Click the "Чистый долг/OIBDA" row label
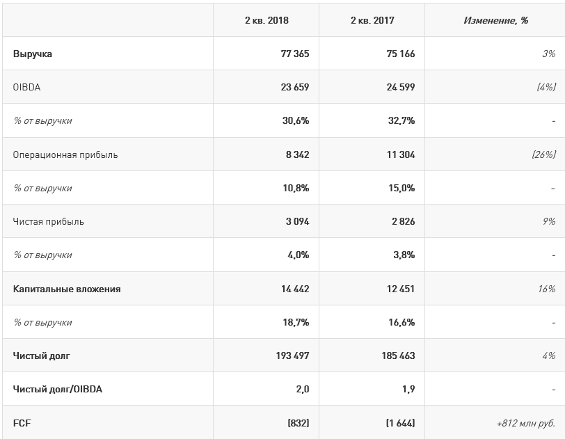Screen dimensions: 565x439 point(58,389)
